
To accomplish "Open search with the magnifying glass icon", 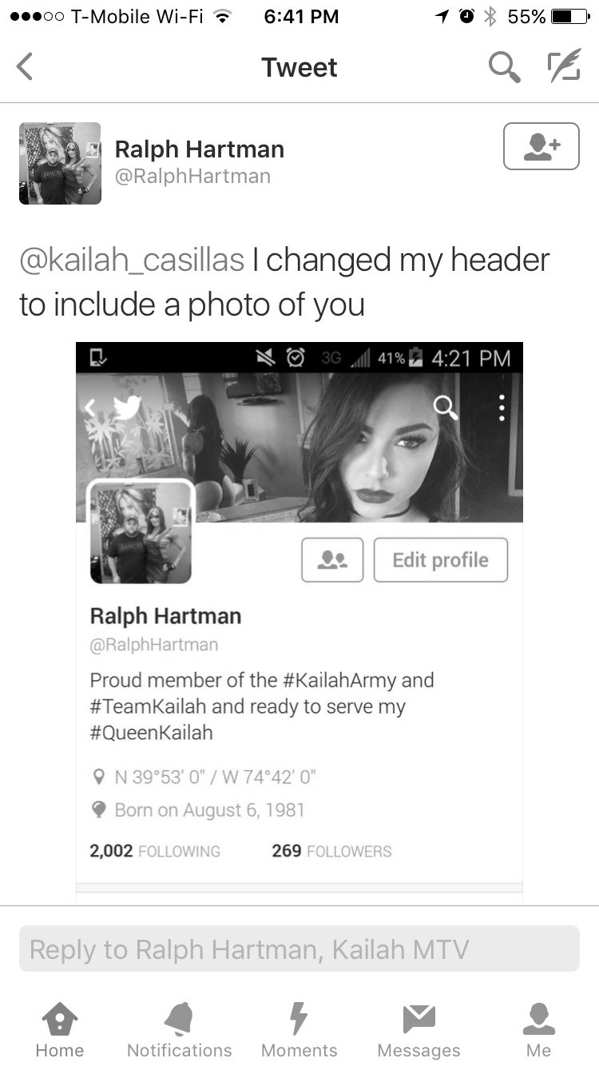I will coord(504,67).
